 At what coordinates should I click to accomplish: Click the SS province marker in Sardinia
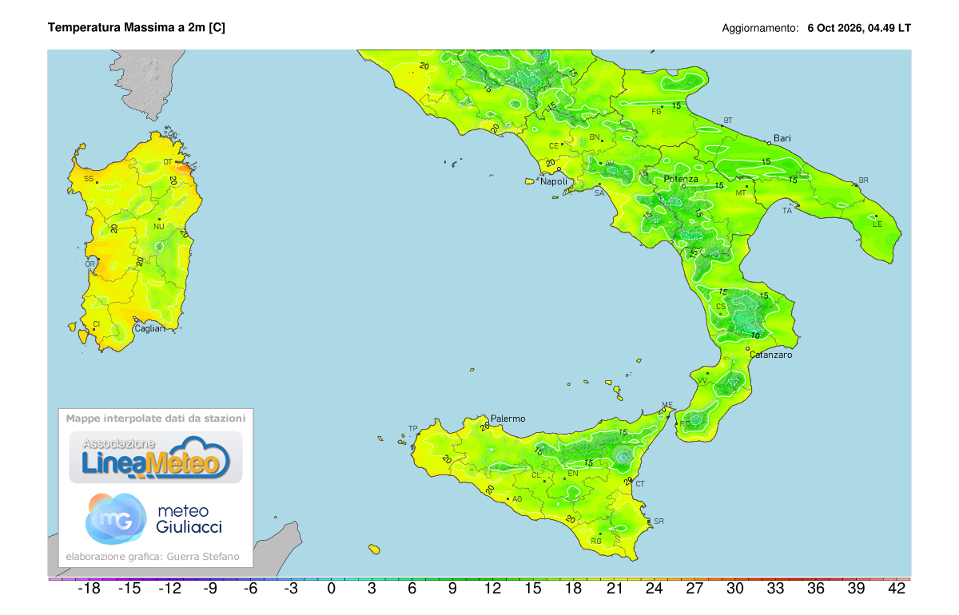(x=89, y=179)
